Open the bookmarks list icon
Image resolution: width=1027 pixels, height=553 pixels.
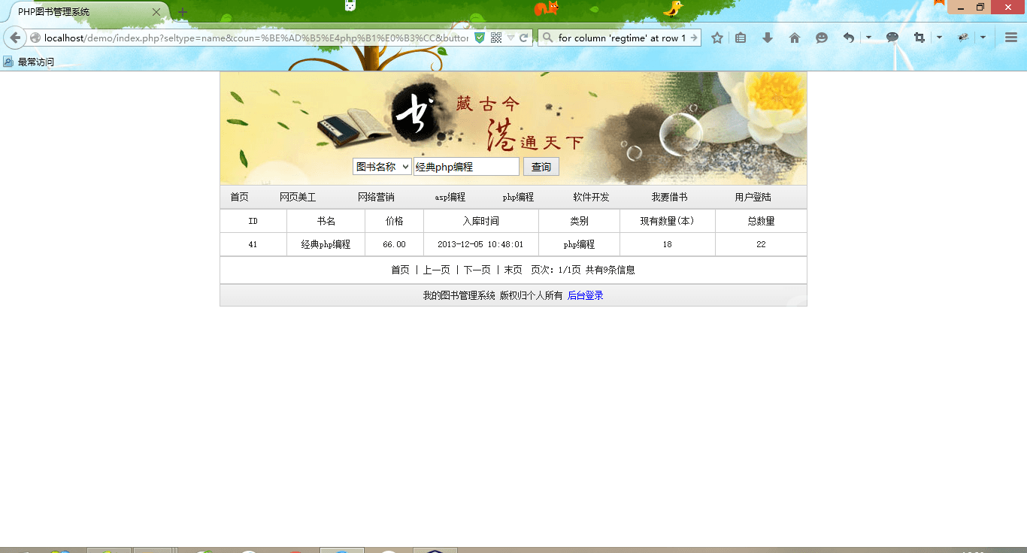[x=741, y=38]
